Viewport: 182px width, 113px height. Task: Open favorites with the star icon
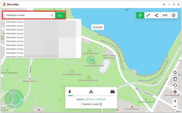pos(175,73)
